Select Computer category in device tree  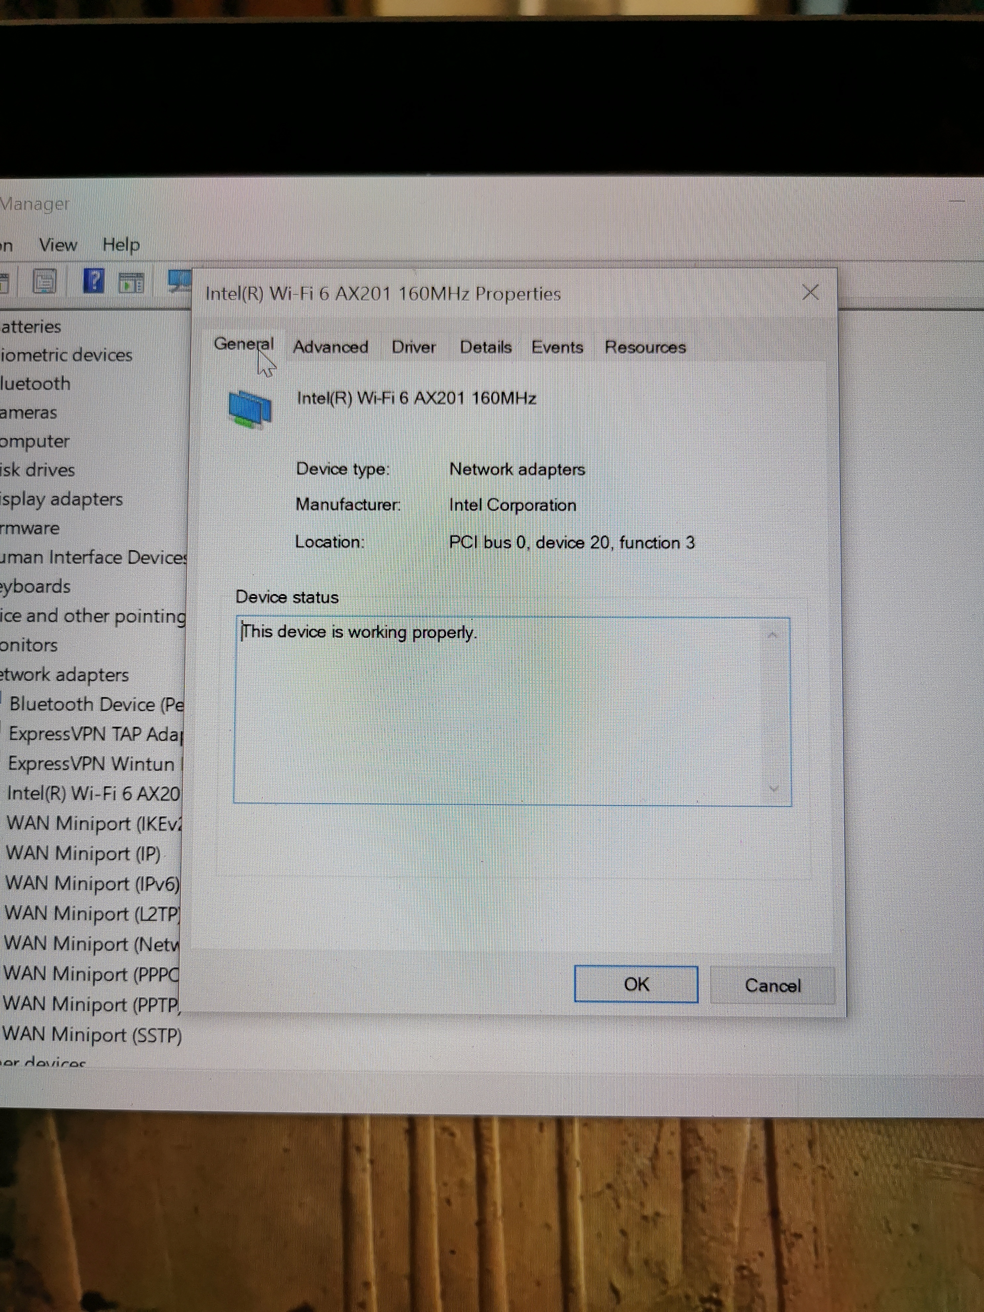[x=35, y=442]
